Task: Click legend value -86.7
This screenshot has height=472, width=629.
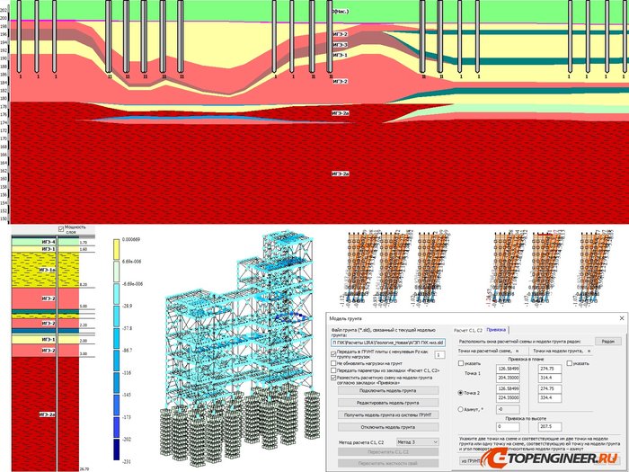Action: tap(128, 351)
